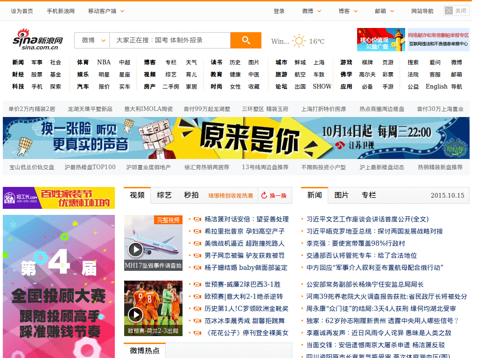This screenshot has height=358, width=478.
Task: Expand the 微博 dropdown in top bar
Action: click(x=319, y=11)
